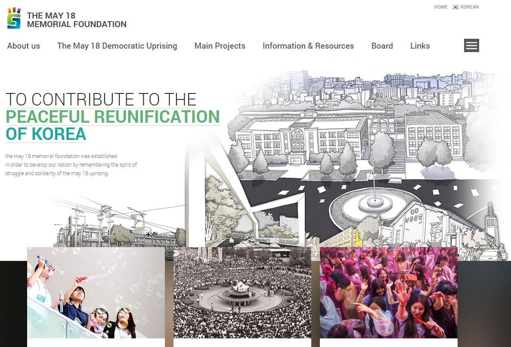Click the TO CONTRIBUTE TO THE heading
The width and height of the screenshot is (511, 347).
tap(101, 99)
